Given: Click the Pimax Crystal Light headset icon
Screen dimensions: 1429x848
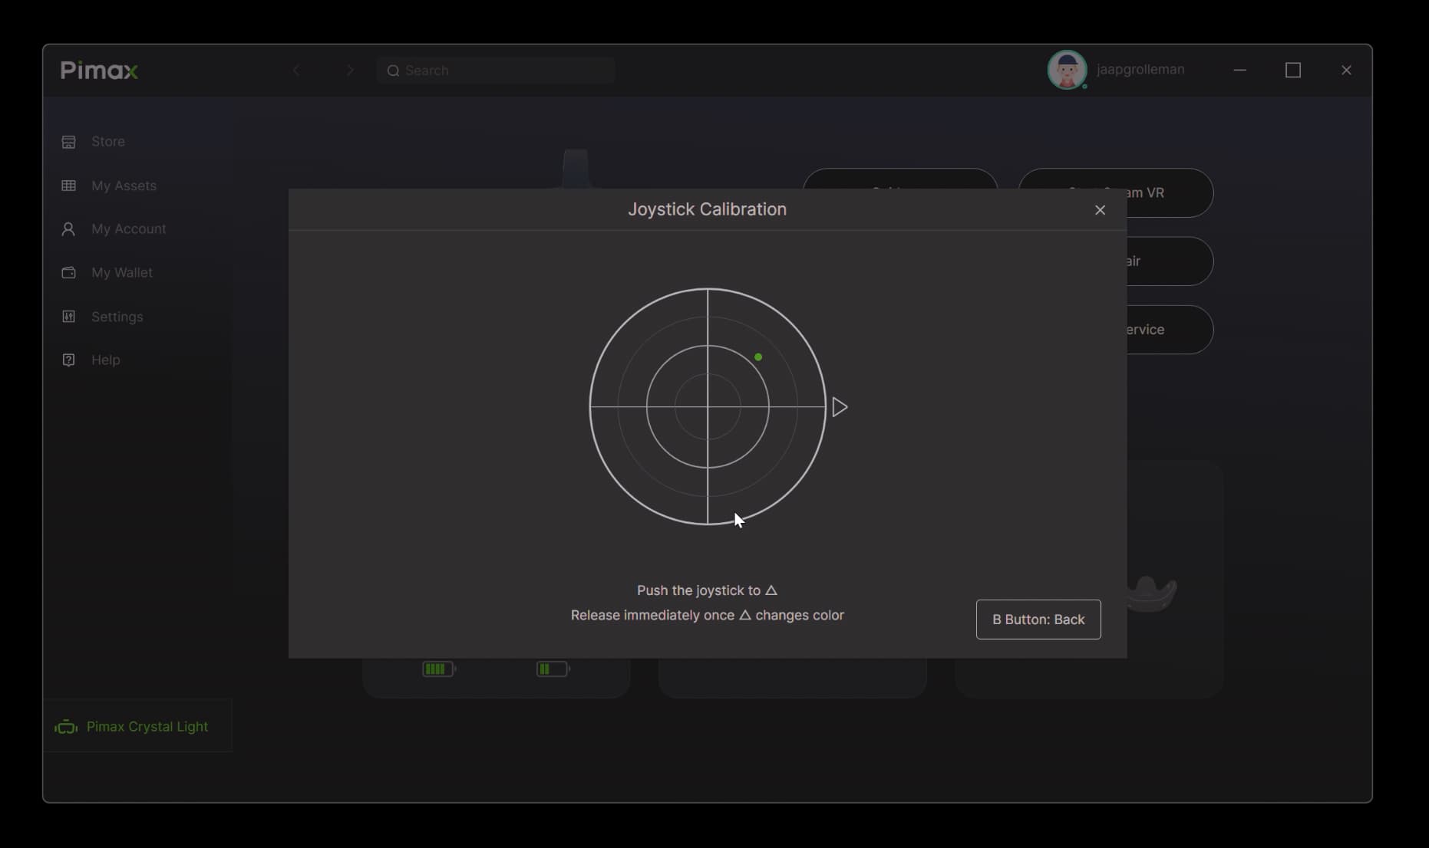Looking at the screenshot, I should point(66,727).
